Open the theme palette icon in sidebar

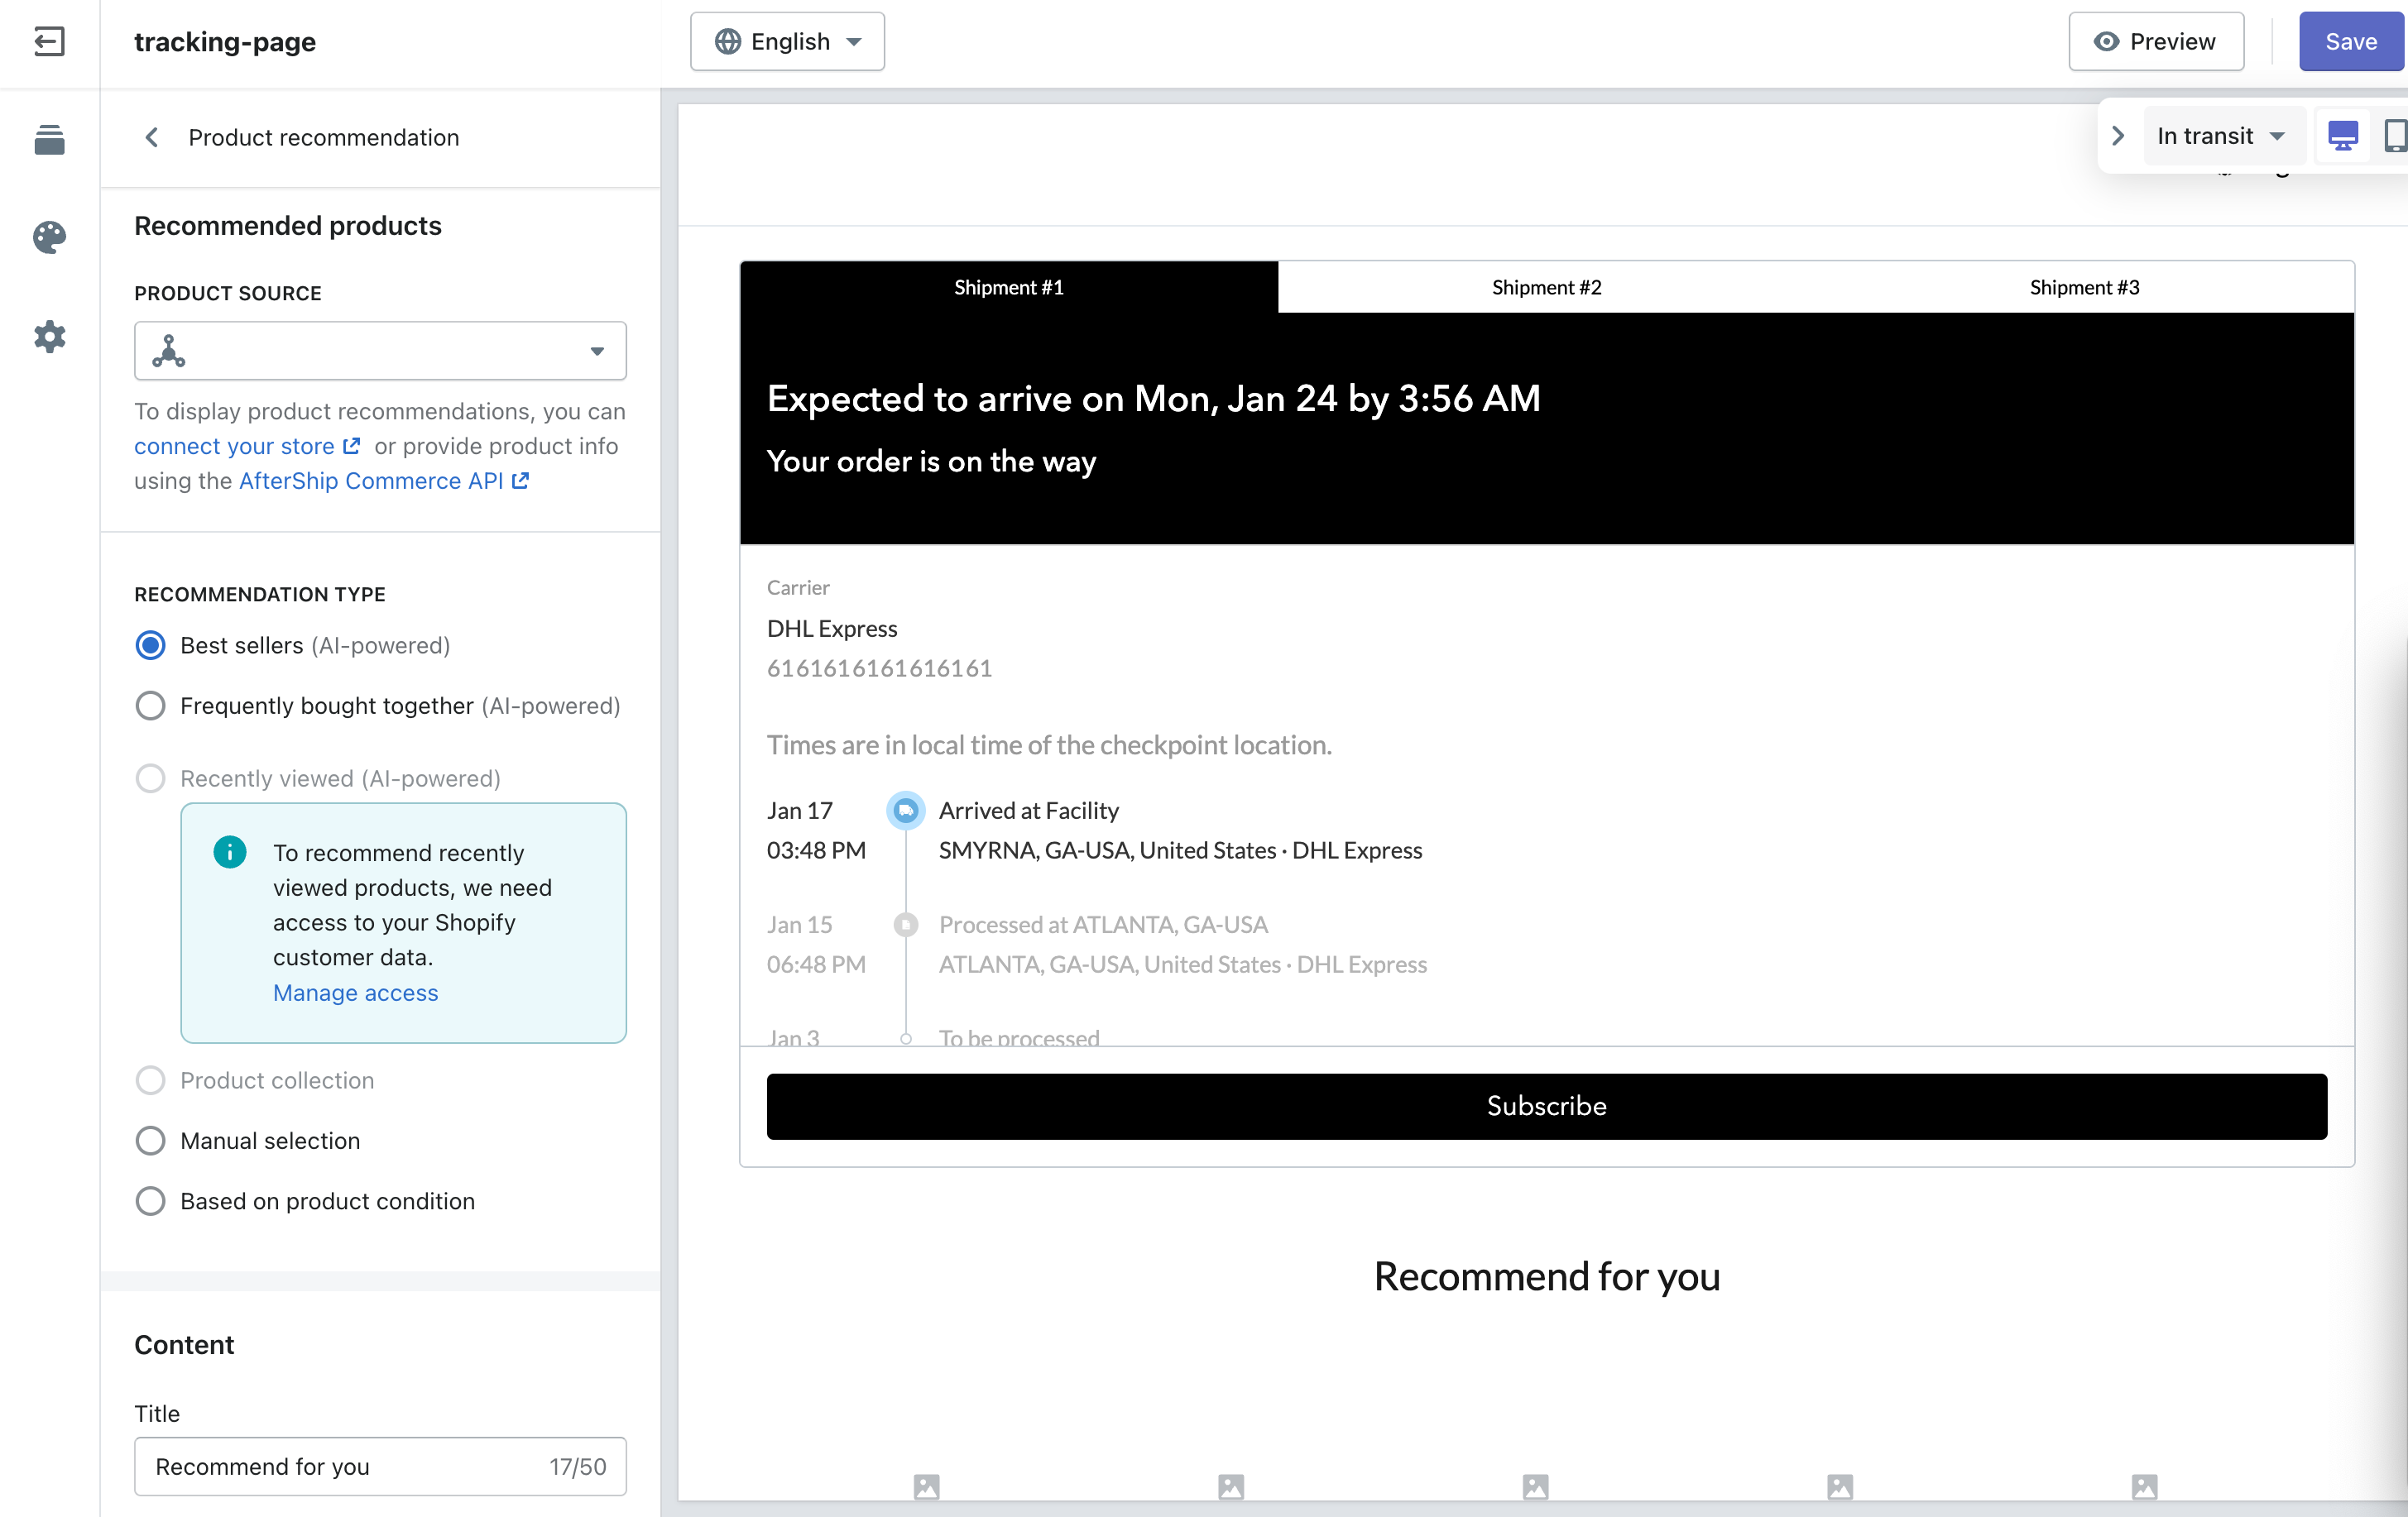click(x=49, y=237)
